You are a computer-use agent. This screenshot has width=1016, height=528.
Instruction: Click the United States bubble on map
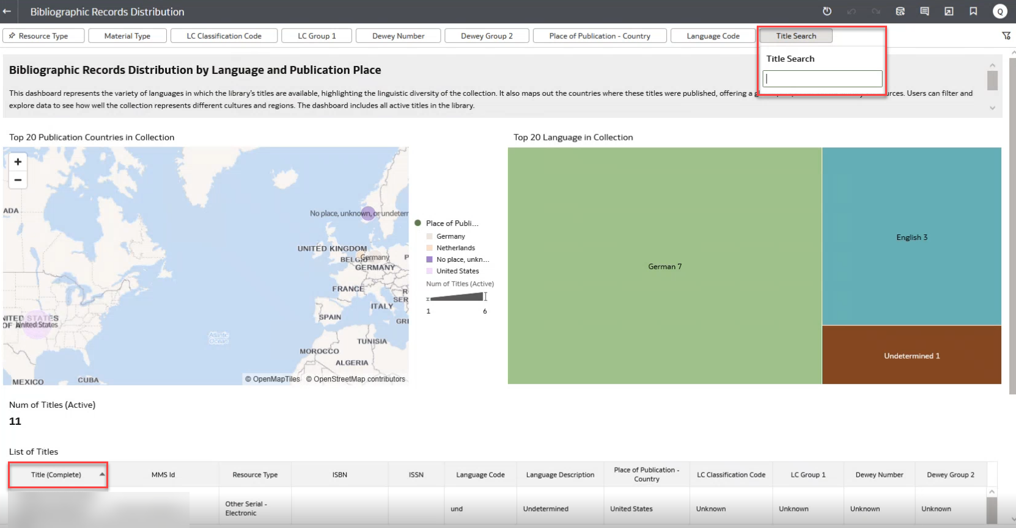36,324
